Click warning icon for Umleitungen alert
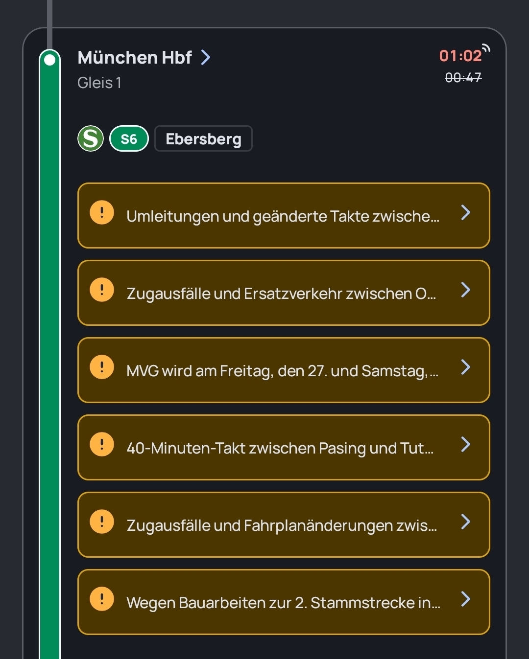Image resolution: width=529 pixels, height=659 pixels. (102, 213)
